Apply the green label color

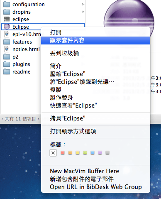tap(85, 153)
